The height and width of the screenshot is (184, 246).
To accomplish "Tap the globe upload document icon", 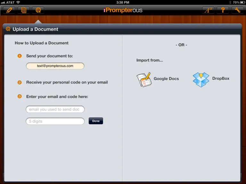I will 38,10.
